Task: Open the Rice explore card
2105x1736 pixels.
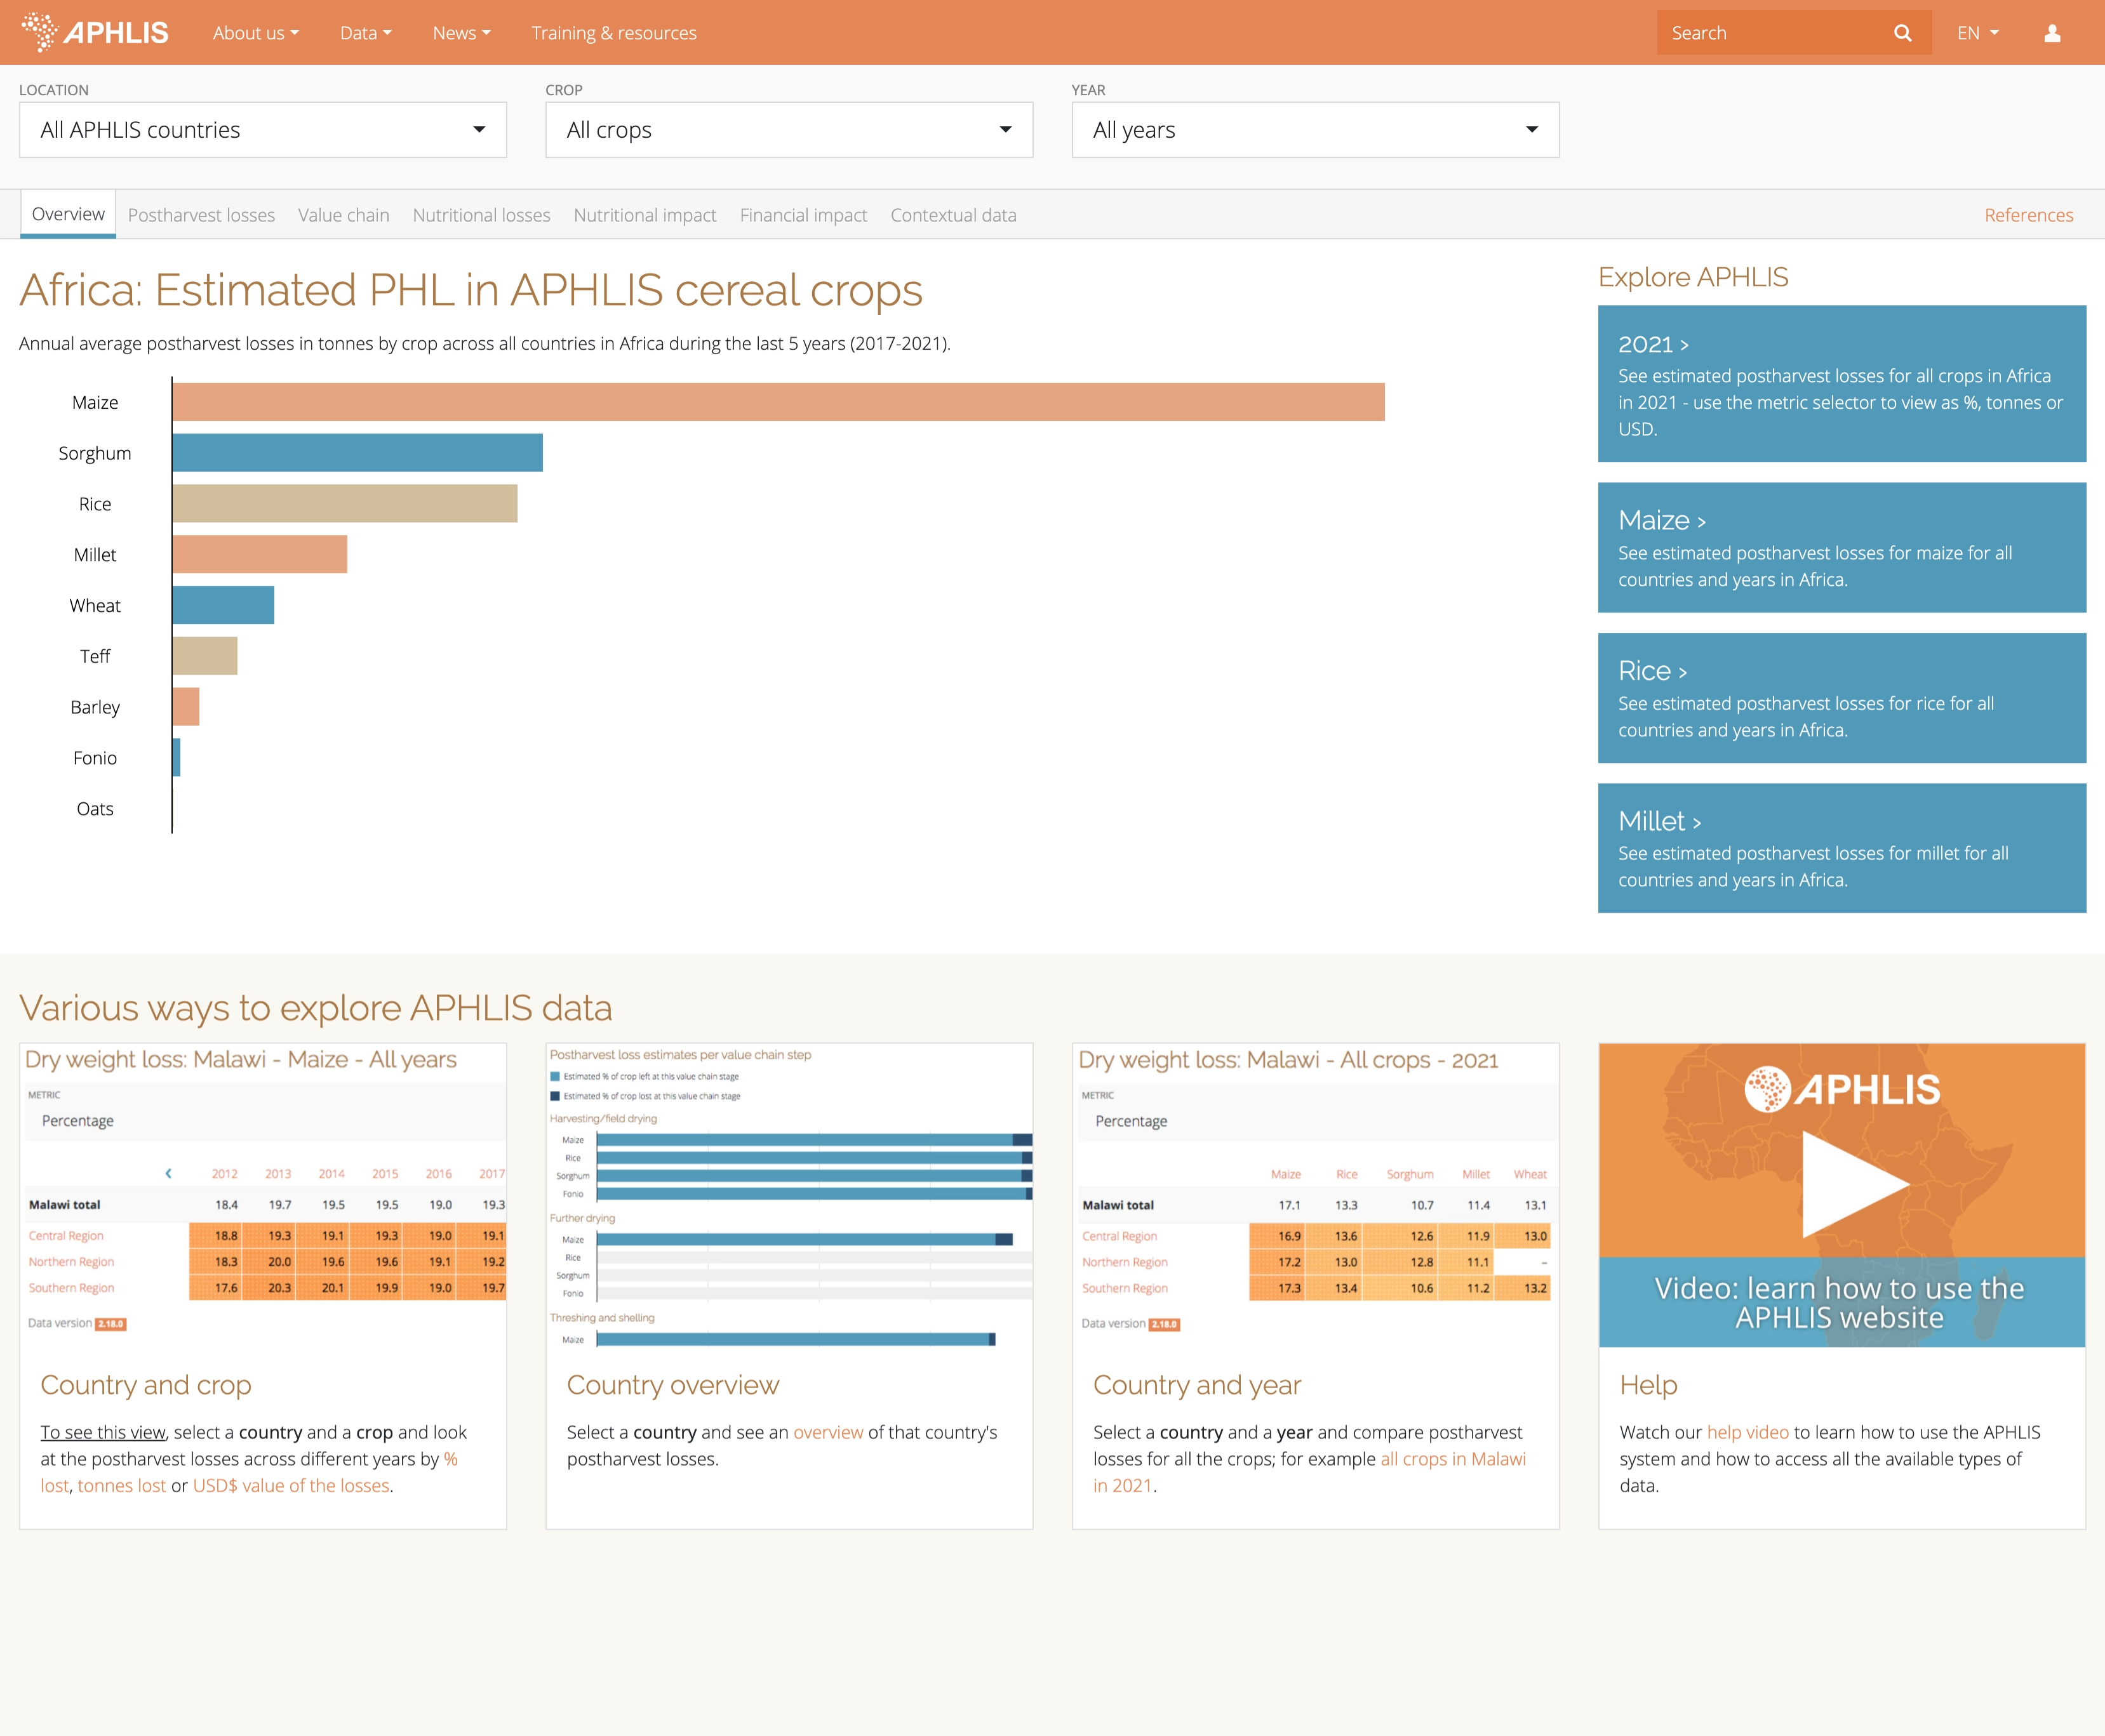Action: point(1841,698)
